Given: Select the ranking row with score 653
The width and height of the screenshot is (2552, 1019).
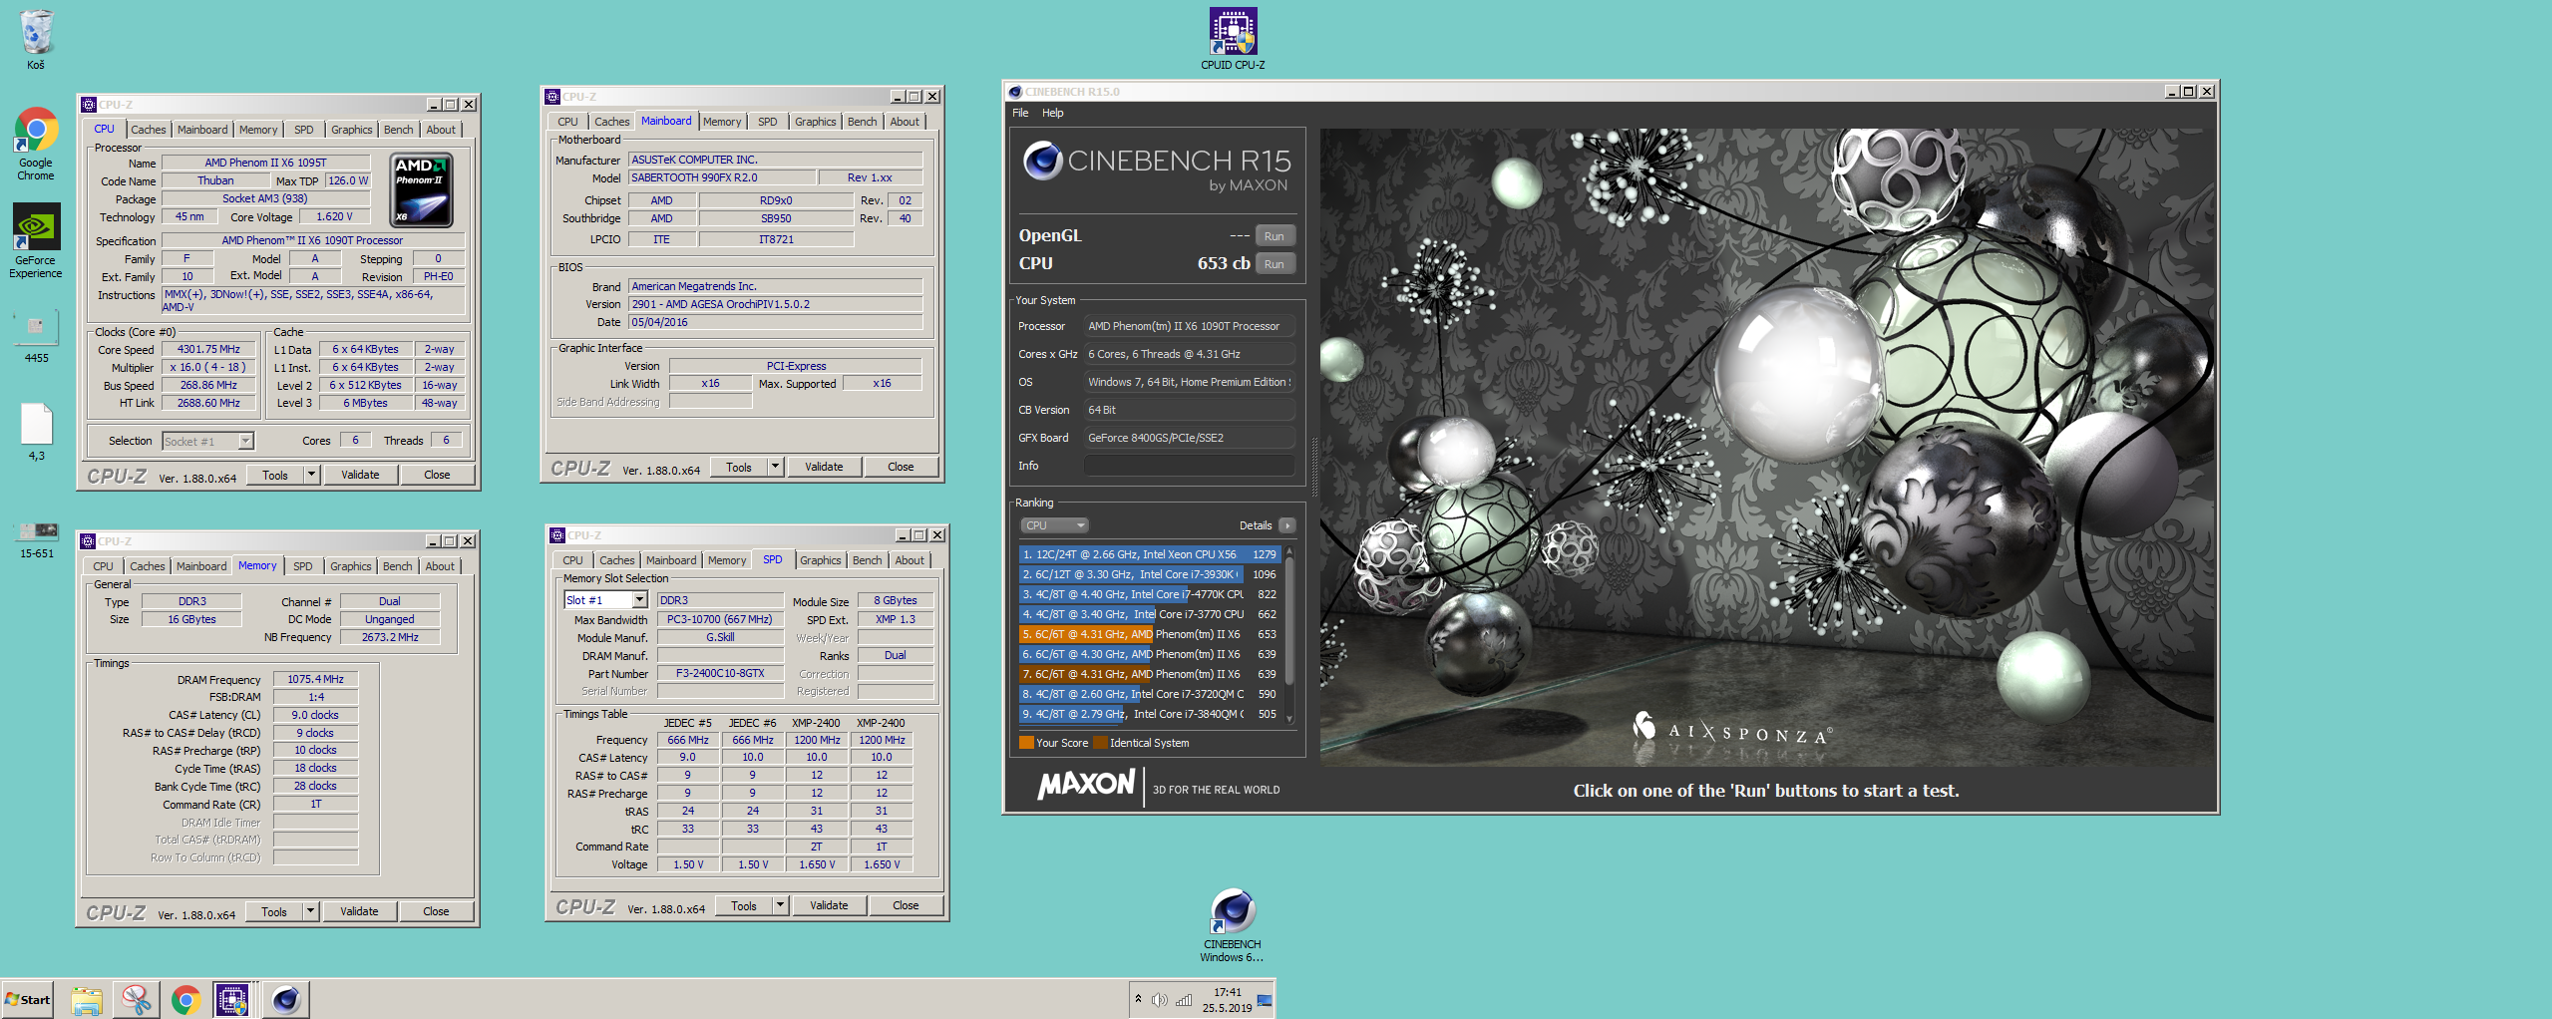Looking at the screenshot, I should pyautogui.click(x=1150, y=634).
